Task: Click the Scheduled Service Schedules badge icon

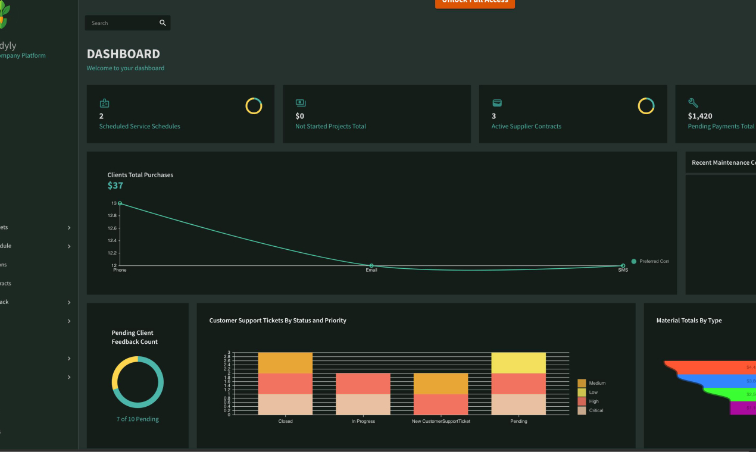Action: [105, 103]
